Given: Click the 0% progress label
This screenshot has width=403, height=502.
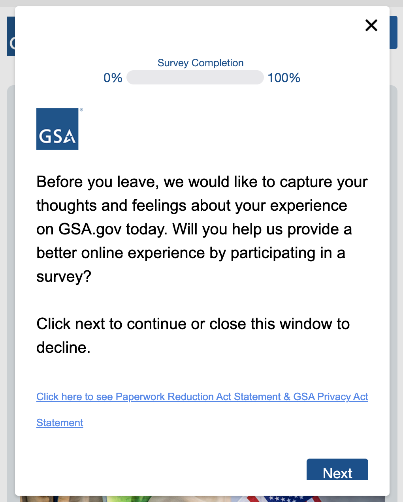Looking at the screenshot, I should tap(113, 78).
